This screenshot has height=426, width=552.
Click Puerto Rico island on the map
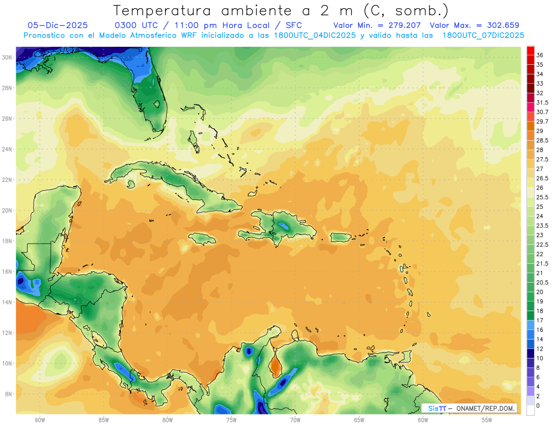(341, 237)
